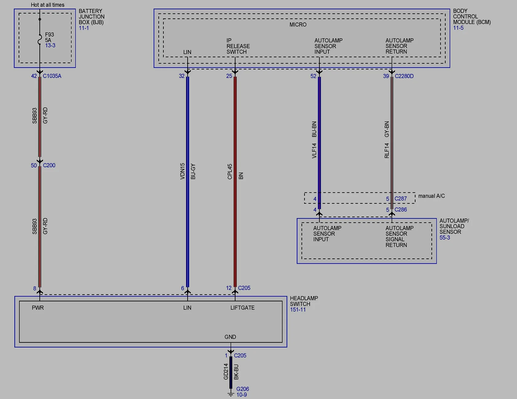517x399 pixels.
Task: Open ground location reference 10-9
Action: 241,395
